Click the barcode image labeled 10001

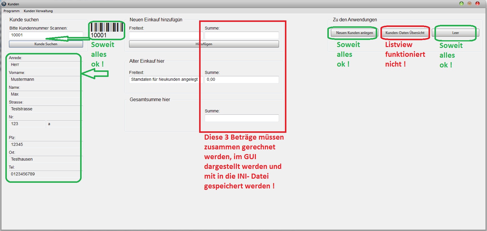(x=107, y=30)
